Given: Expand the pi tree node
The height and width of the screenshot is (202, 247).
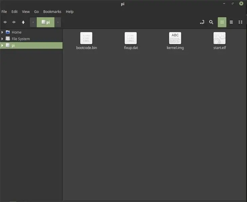Looking at the screenshot, I should [2, 45].
